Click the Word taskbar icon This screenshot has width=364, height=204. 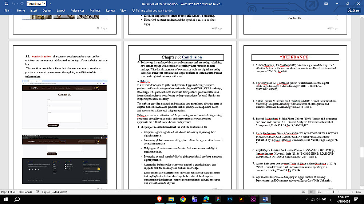click(265, 199)
